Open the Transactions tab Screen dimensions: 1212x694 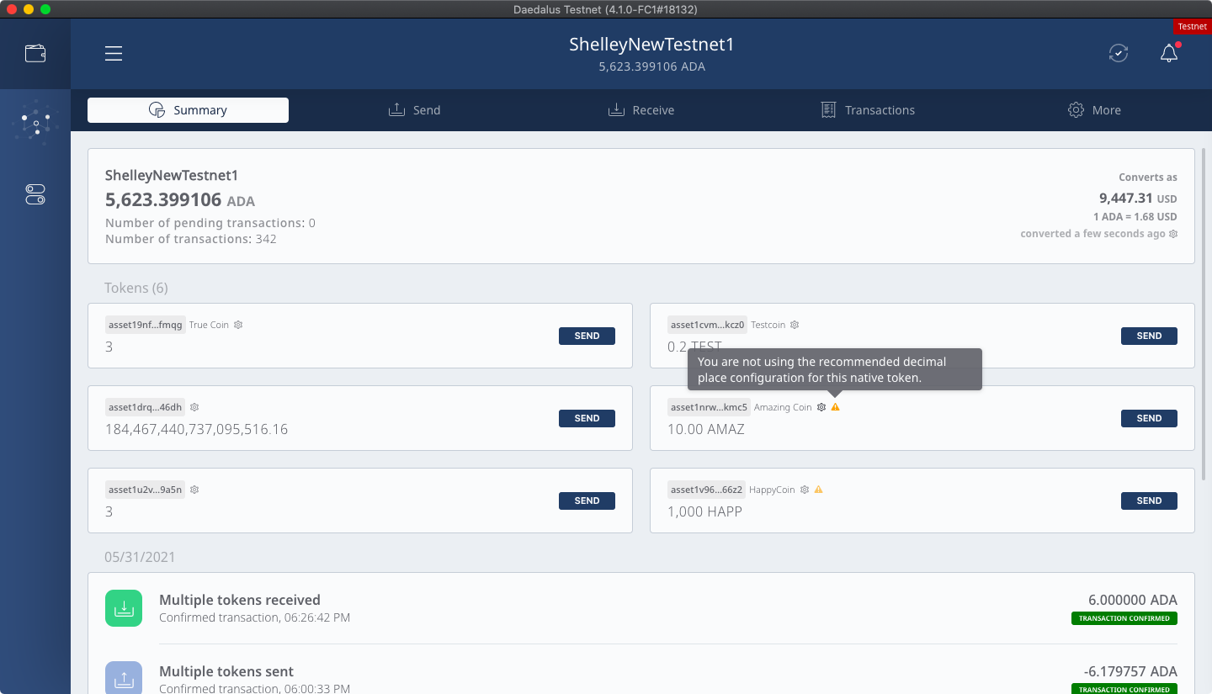868,110
